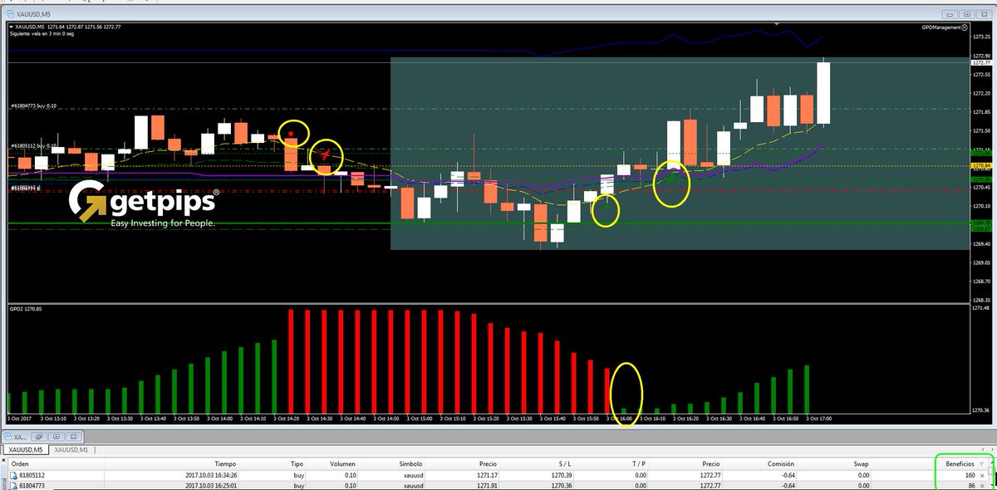Close the trade with 160 profit
This screenshot has width=997, height=490.
tap(981, 475)
